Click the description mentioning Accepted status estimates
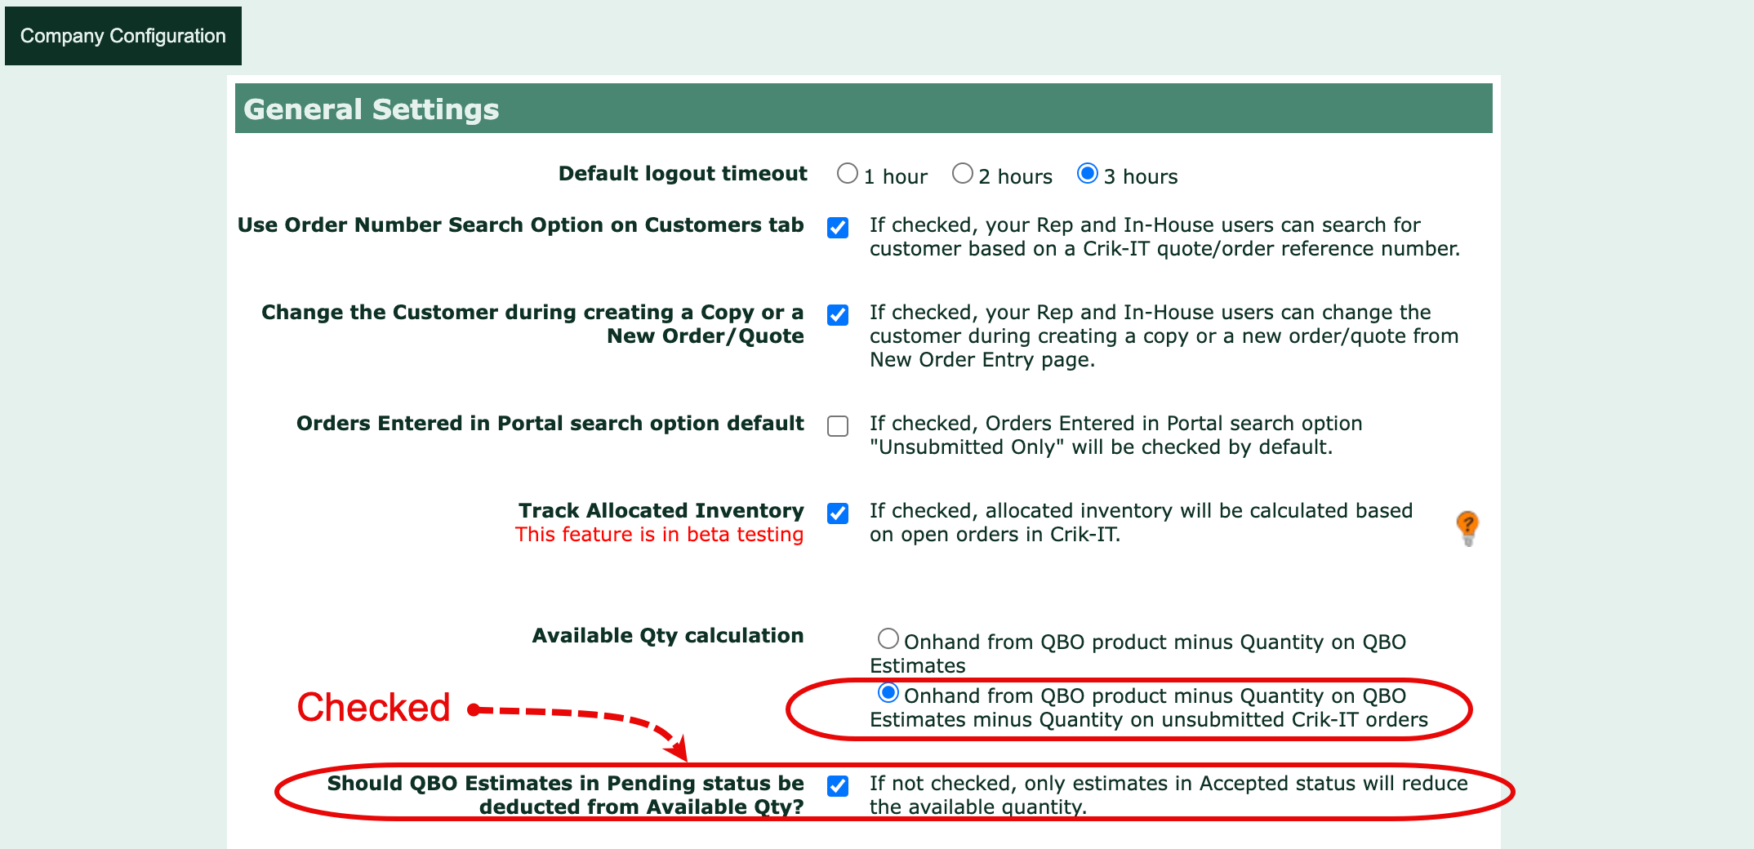Viewport: 1754px width, 849px height. click(x=1168, y=794)
